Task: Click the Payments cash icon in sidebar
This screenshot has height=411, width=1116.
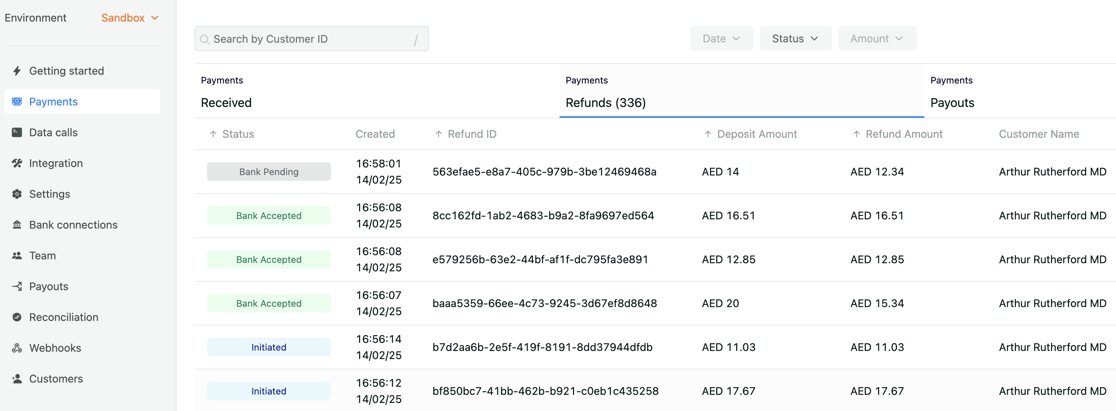Action: click(17, 101)
